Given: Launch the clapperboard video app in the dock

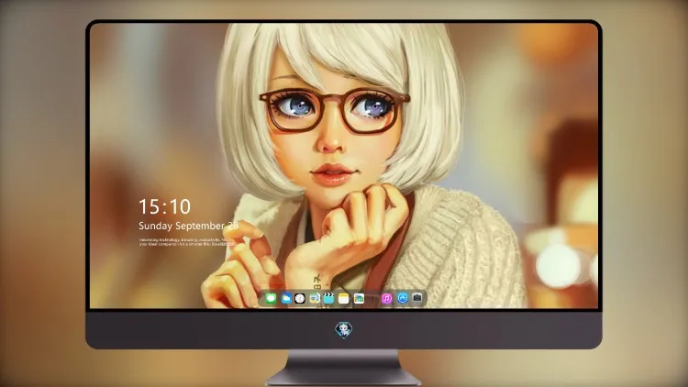Looking at the screenshot, I should 328,298.
